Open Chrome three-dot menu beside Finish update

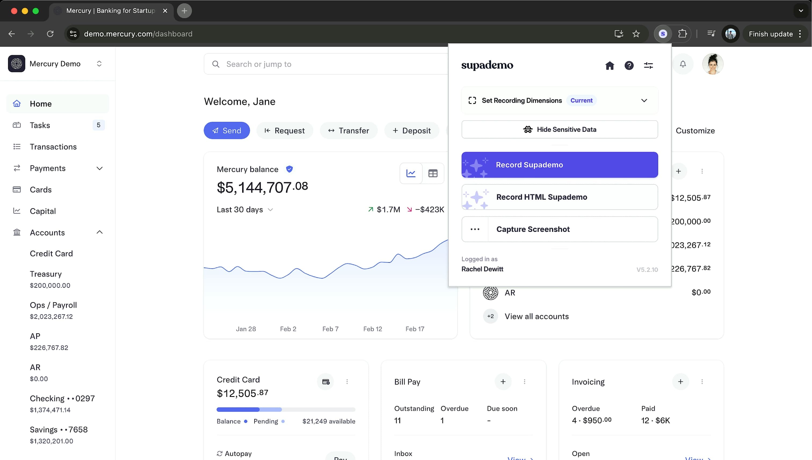(800, 34)
